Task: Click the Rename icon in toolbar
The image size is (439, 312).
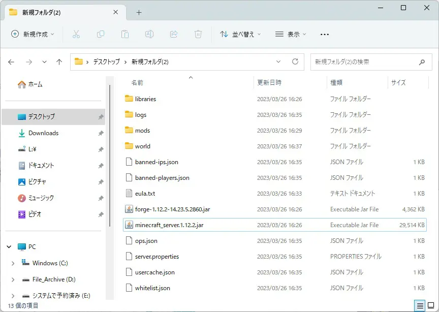Action: tap(149, 34)
